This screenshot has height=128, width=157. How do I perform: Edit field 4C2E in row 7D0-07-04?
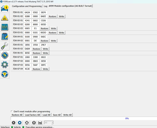point(27,69)
